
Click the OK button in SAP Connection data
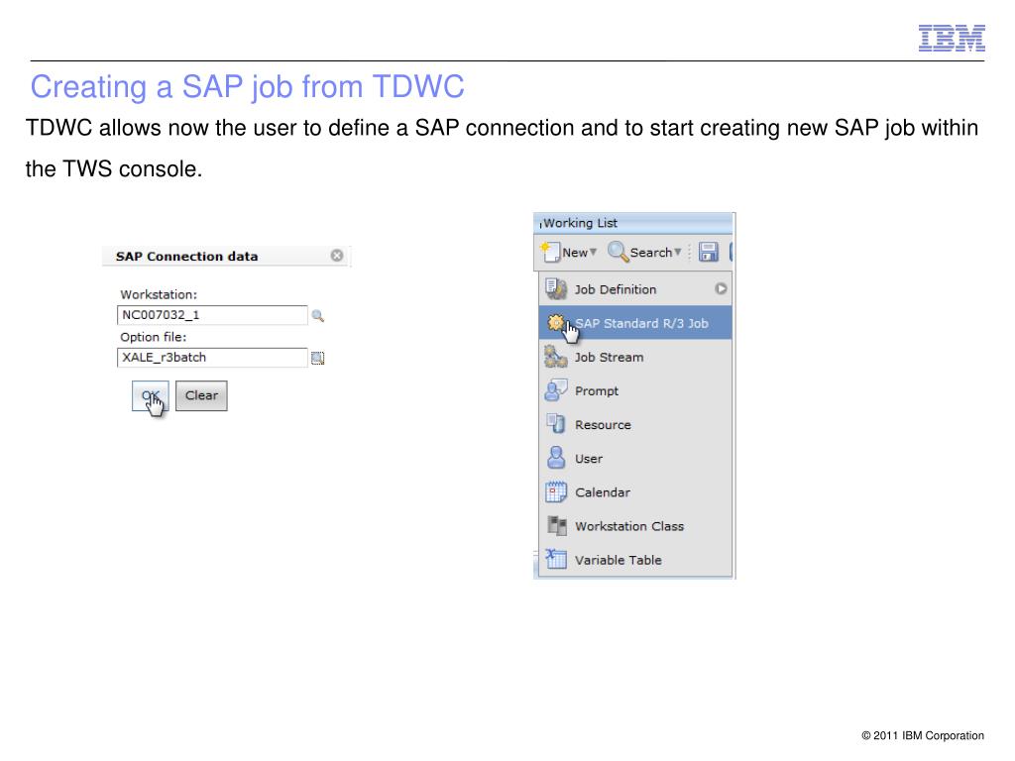click(x=151, y=395)
